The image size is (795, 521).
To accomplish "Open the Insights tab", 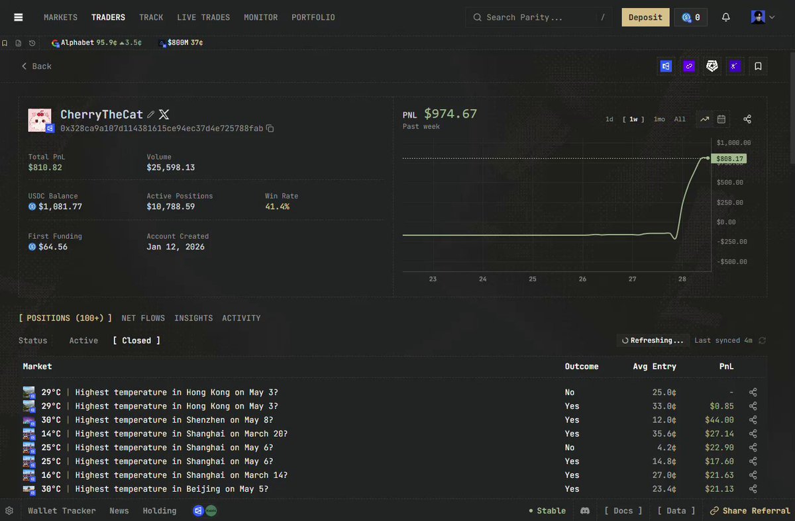I will point(193,318).
